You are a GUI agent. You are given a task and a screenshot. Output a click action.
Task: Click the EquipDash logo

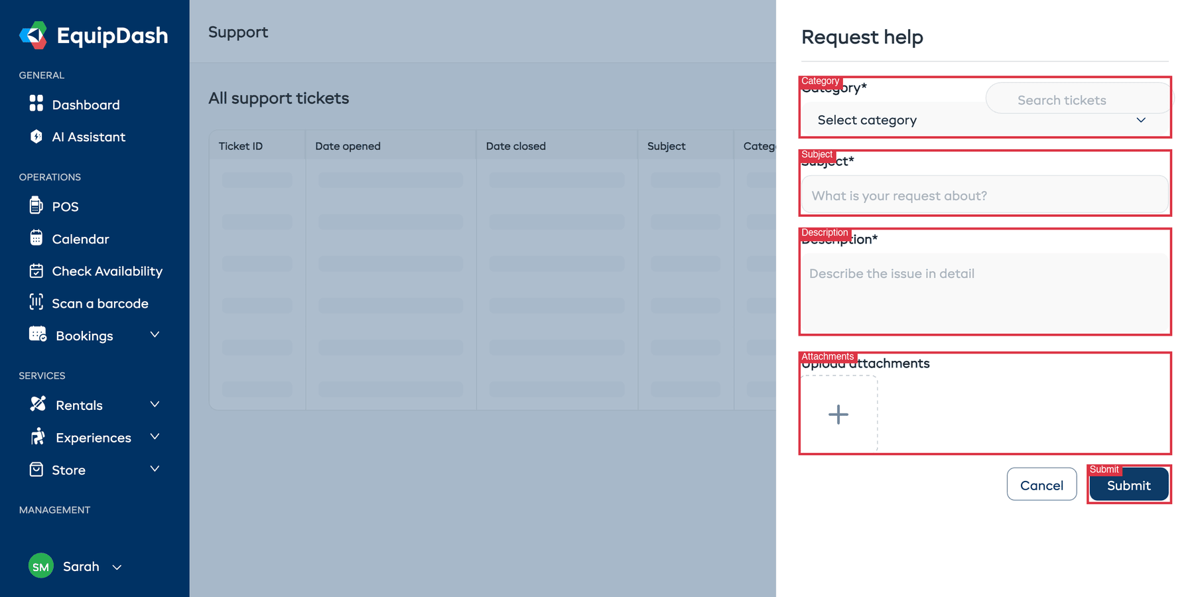[x=93, y=35]
